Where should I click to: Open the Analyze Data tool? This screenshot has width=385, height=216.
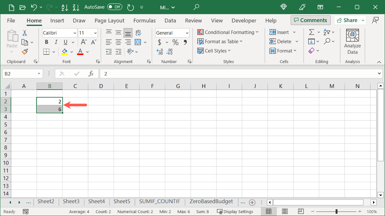click(x=352, y=41)
